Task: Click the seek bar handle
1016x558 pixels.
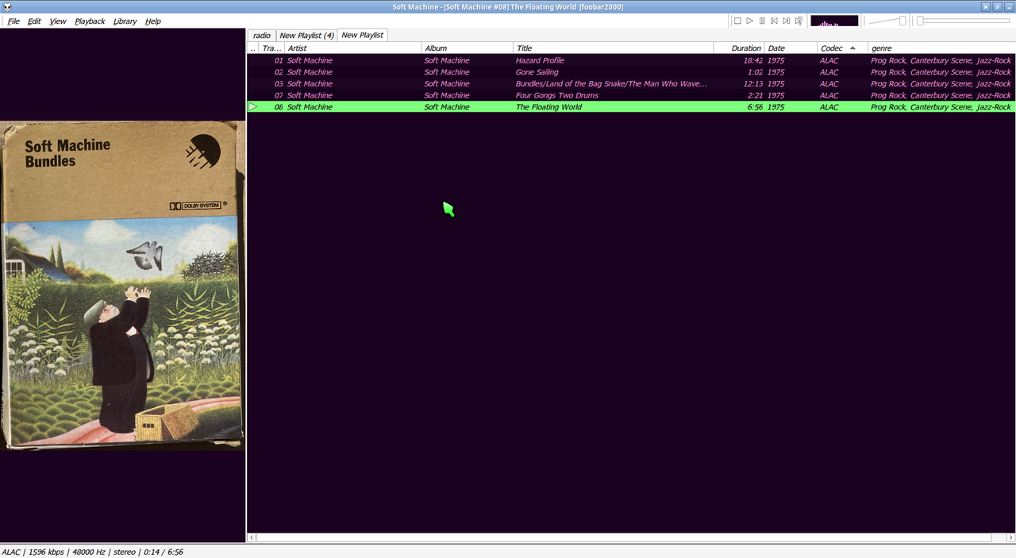Action: (x=920, y=21)
